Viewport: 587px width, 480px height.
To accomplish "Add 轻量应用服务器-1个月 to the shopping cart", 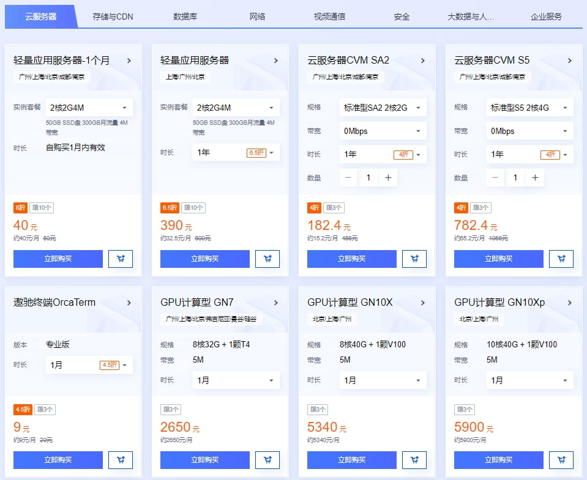I will pos(121,259).
